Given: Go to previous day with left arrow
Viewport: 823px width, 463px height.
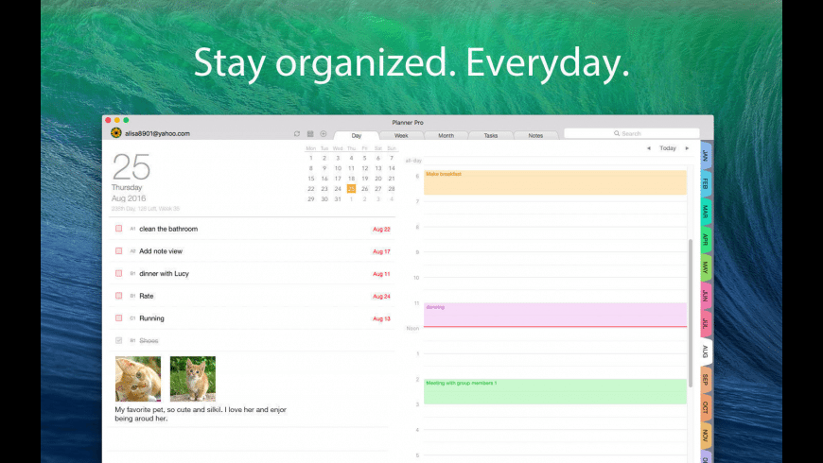Looking at the screenshot, I should tap(649, 148).
